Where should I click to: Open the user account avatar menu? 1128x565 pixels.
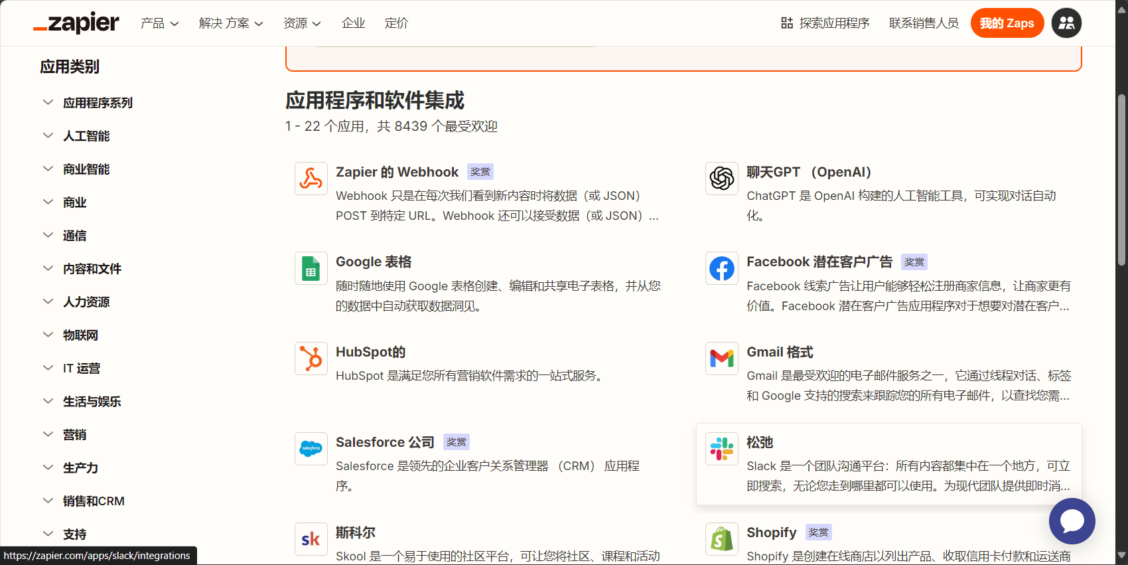coord(1067,23)
